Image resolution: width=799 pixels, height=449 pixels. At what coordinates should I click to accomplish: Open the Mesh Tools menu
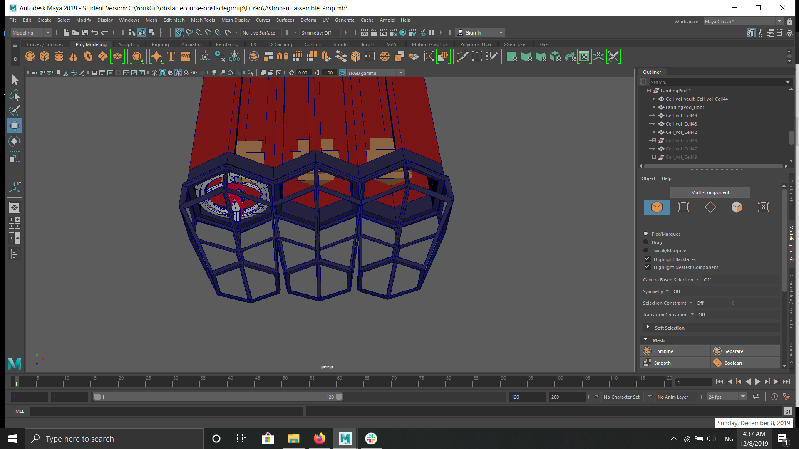[203, 20]
